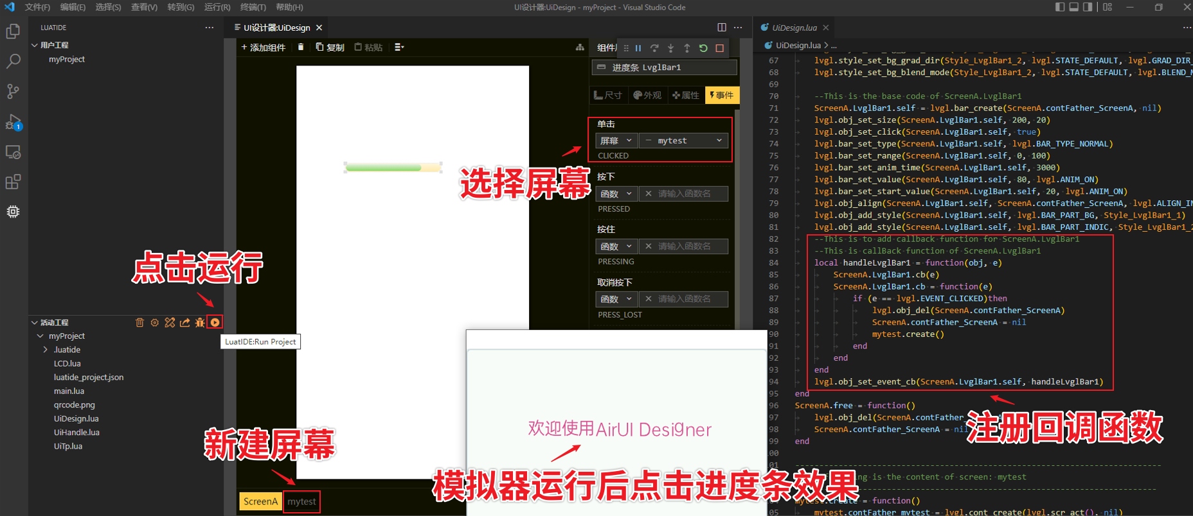Open the Extensions view
The height and width of the screenshot is (516, 1193).
click(13, 182)
